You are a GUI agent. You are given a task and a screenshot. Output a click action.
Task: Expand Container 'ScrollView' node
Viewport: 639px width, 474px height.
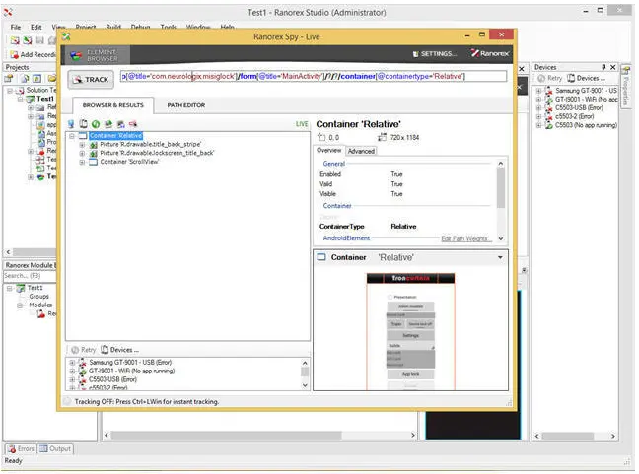(x=82, y=162)
